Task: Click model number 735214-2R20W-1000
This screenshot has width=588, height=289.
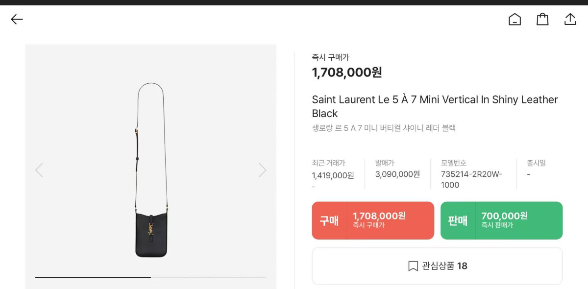Action: tap(471, 179)
